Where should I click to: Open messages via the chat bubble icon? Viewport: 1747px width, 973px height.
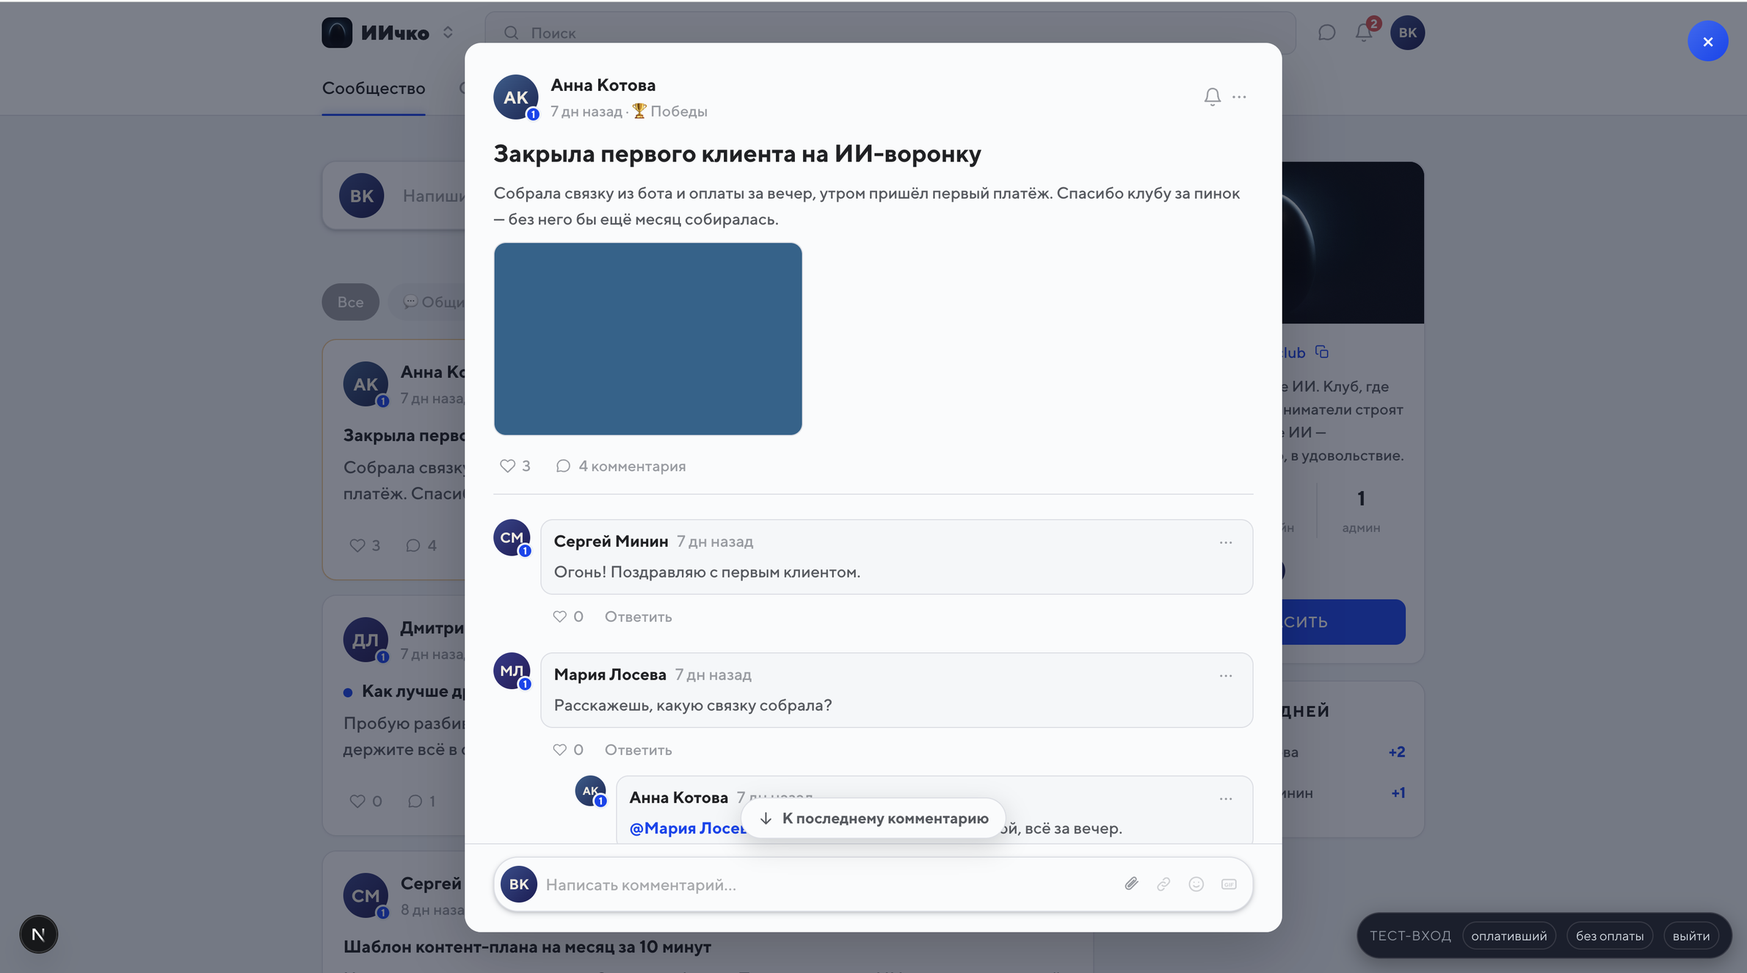point(1326,33)
